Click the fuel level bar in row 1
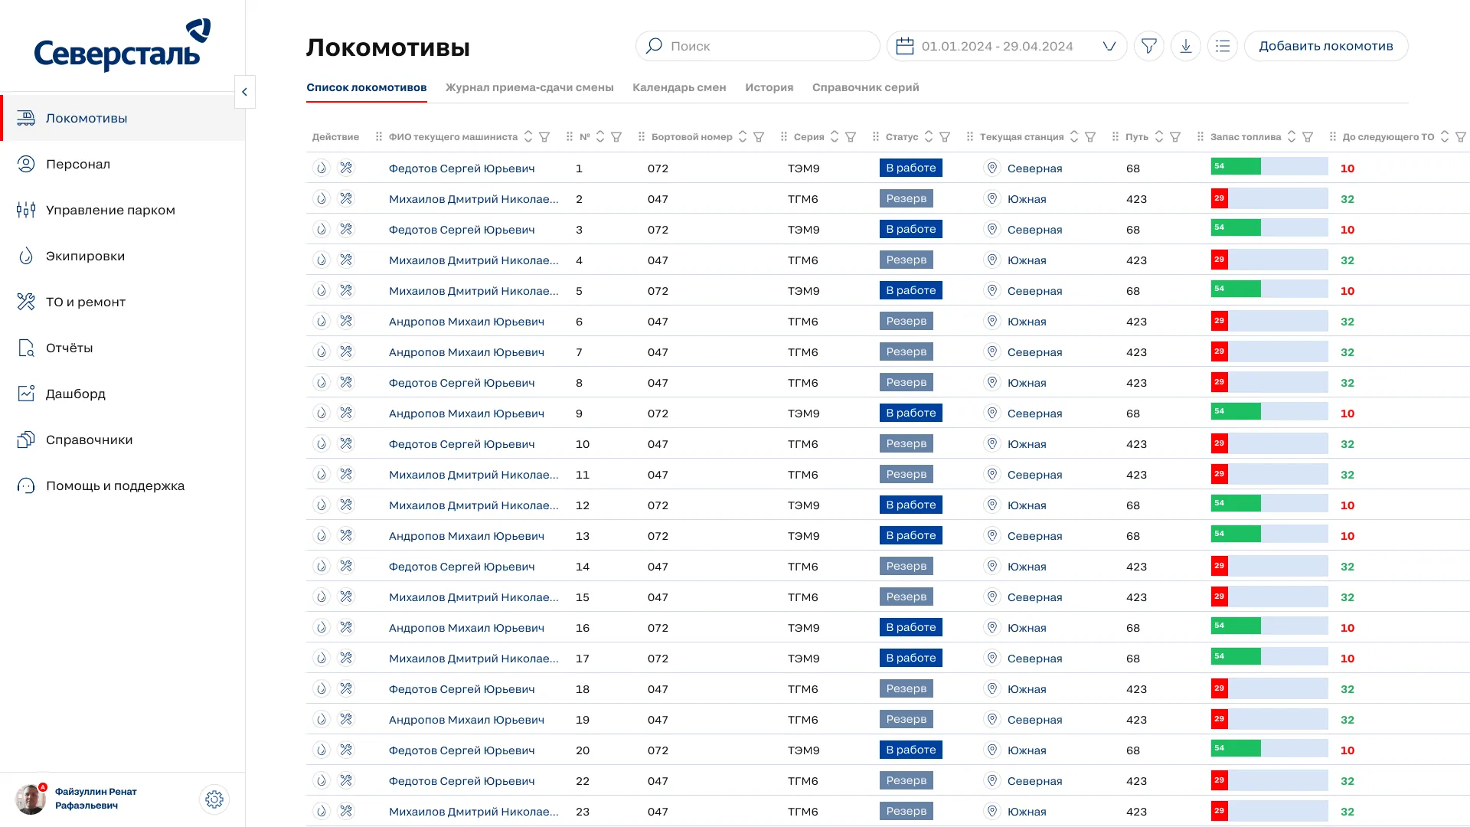1470x827 pixels. 1269,166
